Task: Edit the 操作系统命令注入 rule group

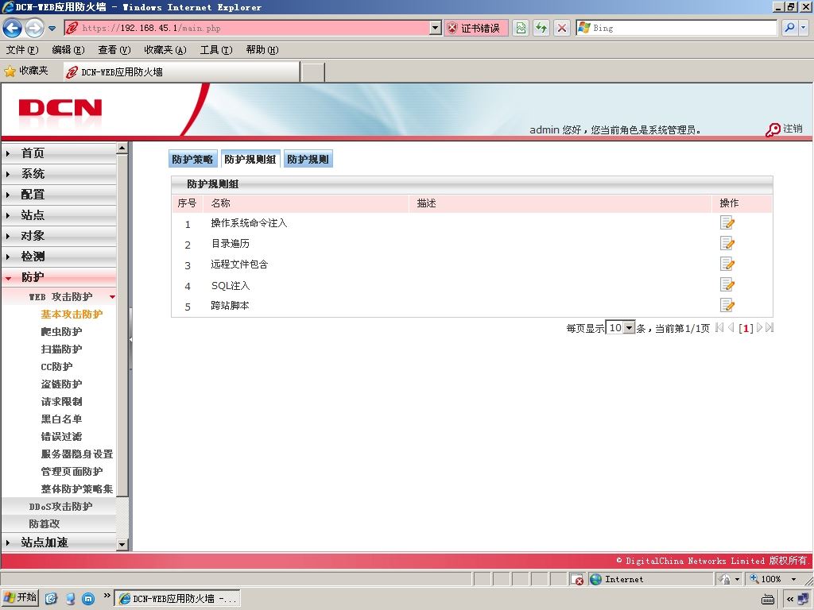Action: click(727, 223)
